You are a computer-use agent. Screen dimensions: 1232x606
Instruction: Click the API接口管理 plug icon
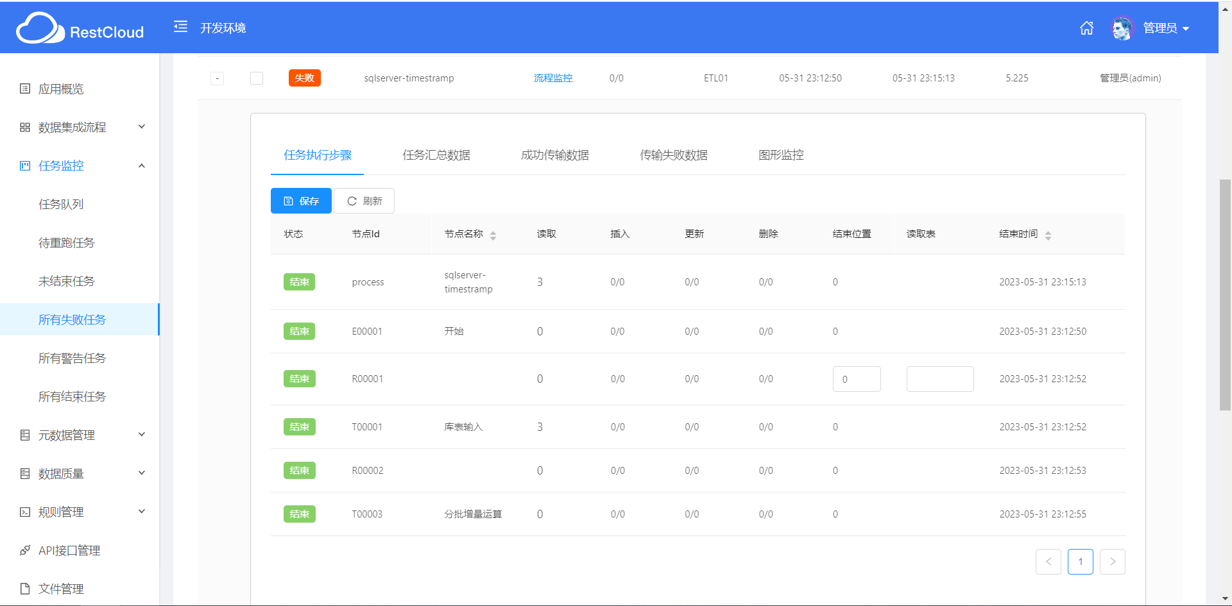coord(25,550)
